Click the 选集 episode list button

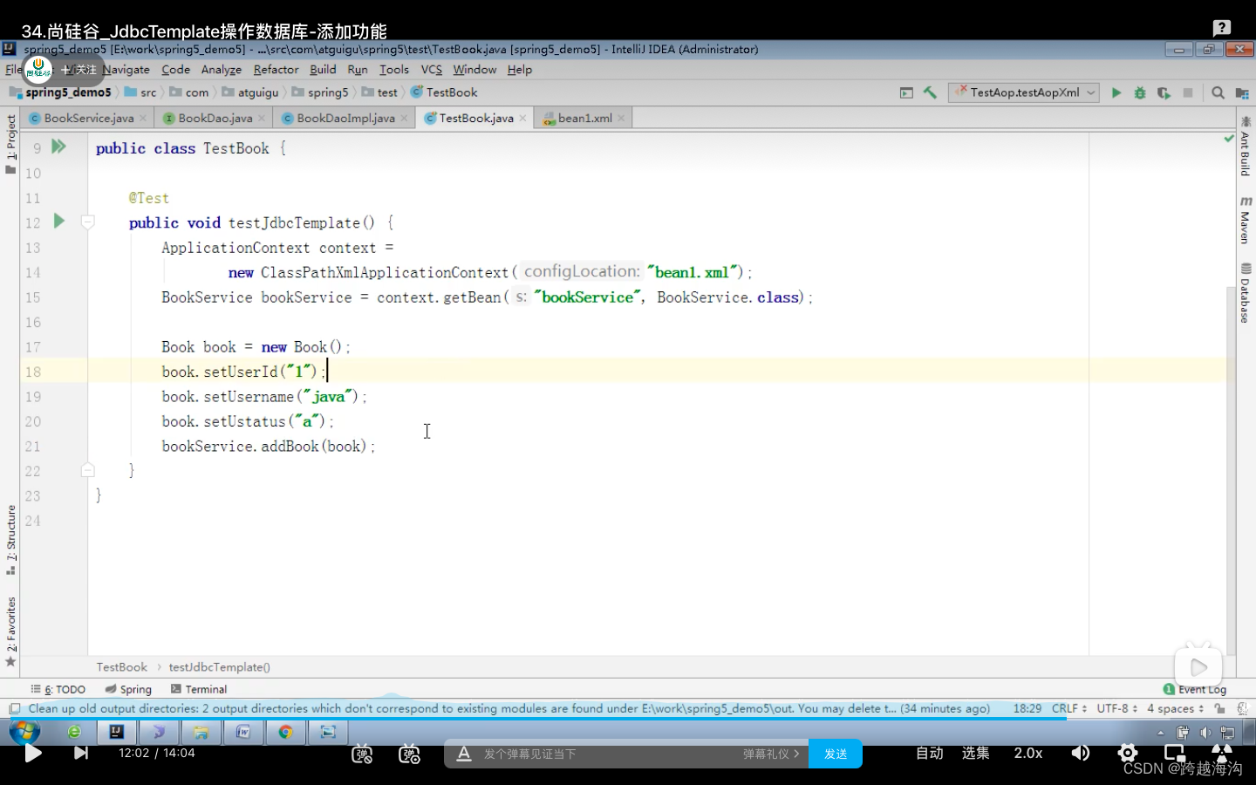click(x=976, y=753)
